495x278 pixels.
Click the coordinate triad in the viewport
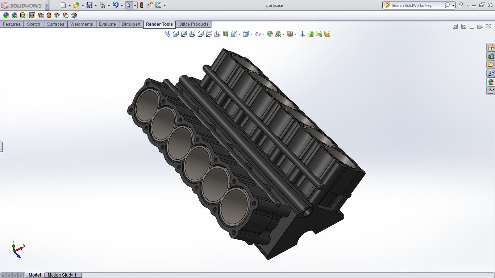17,250
